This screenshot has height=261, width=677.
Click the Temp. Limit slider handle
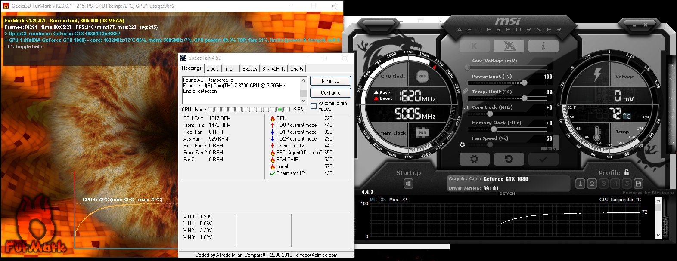tap(525, 98)
